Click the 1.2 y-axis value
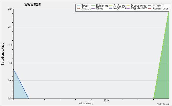Viewport: 172px width, 106px height. pyautogui.click(x=10, y=63)
